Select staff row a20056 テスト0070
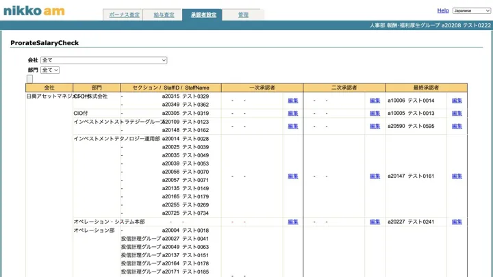This screenshot has width=493, height=277. [186, 172]
